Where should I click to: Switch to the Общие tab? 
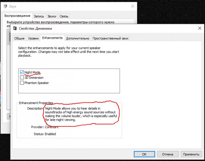click(19, 38)
